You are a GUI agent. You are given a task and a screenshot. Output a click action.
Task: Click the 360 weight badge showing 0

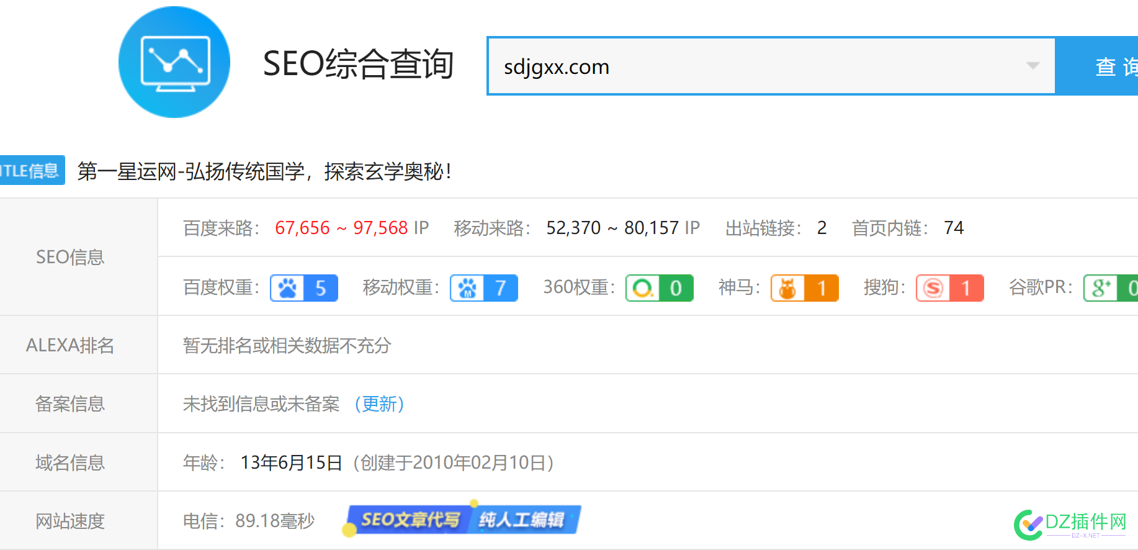point(660,288)
